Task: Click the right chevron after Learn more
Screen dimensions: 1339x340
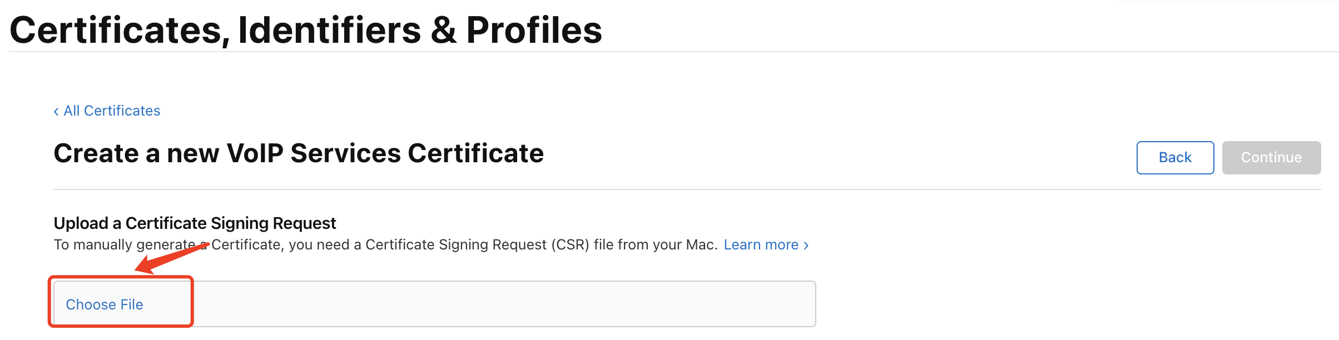Action: pos(806,246)
